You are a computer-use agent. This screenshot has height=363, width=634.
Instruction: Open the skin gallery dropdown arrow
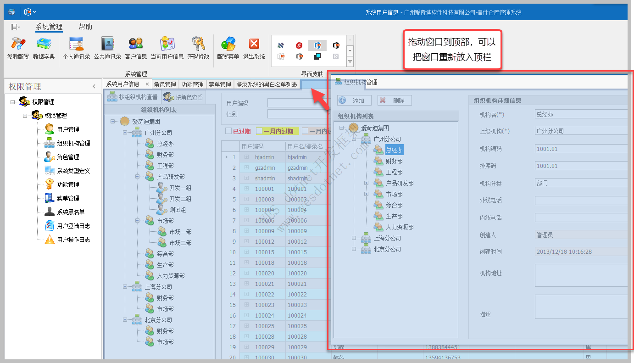pyautogui.click(x=350, y=61)
